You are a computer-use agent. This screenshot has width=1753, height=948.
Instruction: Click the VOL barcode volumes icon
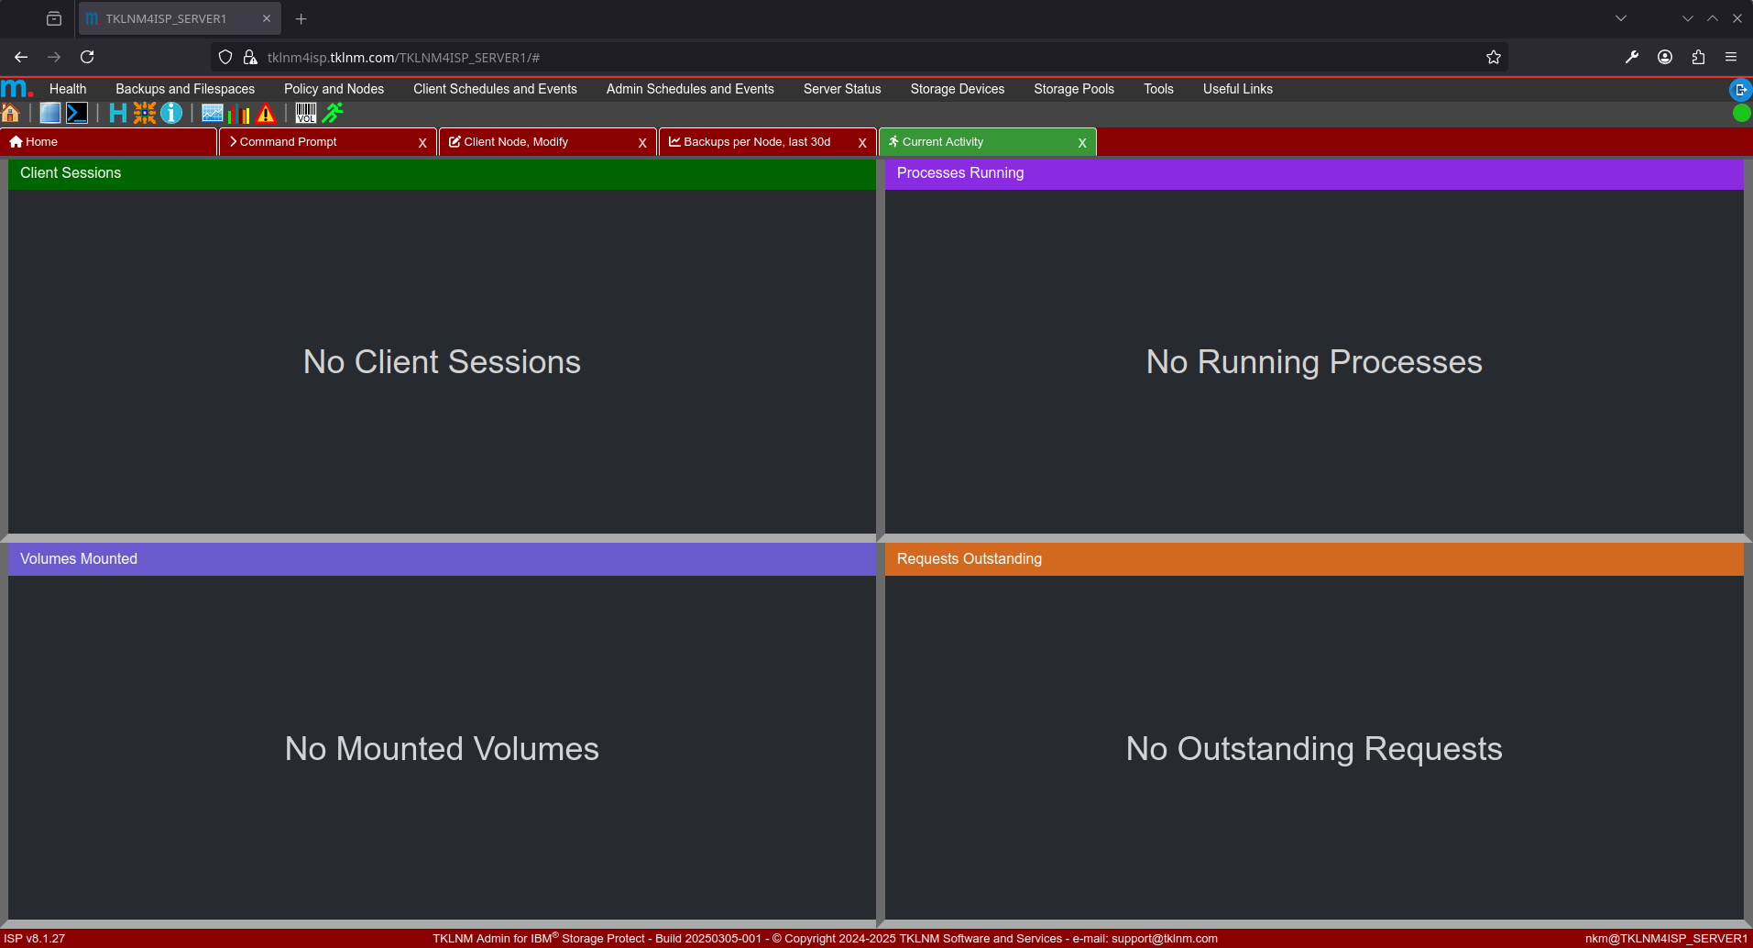305,113
